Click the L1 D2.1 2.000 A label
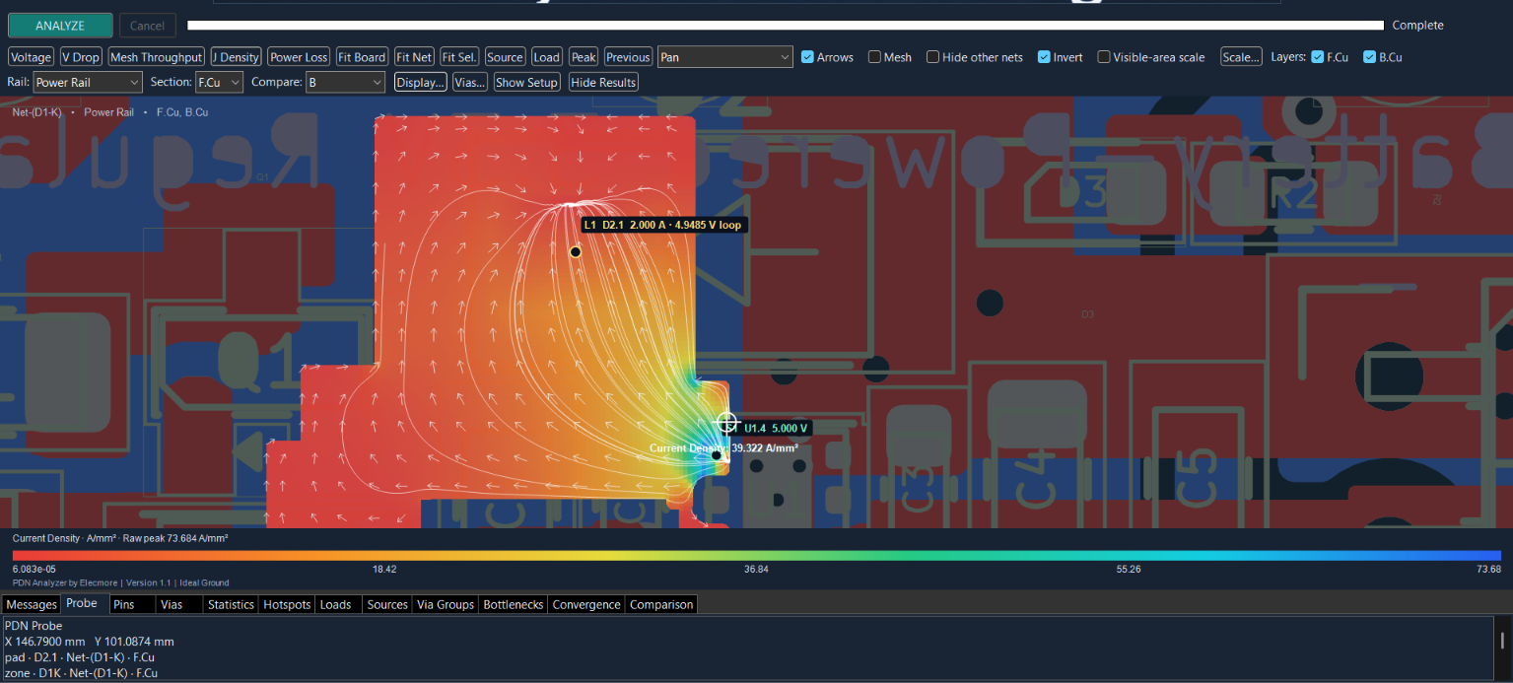Viewport: 1513px width, 683px height. [x=662, y=225]
